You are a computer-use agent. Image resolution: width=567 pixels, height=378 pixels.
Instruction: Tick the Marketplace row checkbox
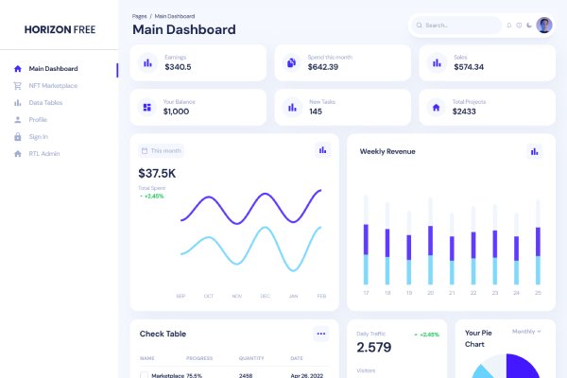click(144, 375)
